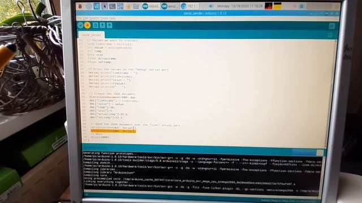Open the volume speaker icon

(210, 6)
